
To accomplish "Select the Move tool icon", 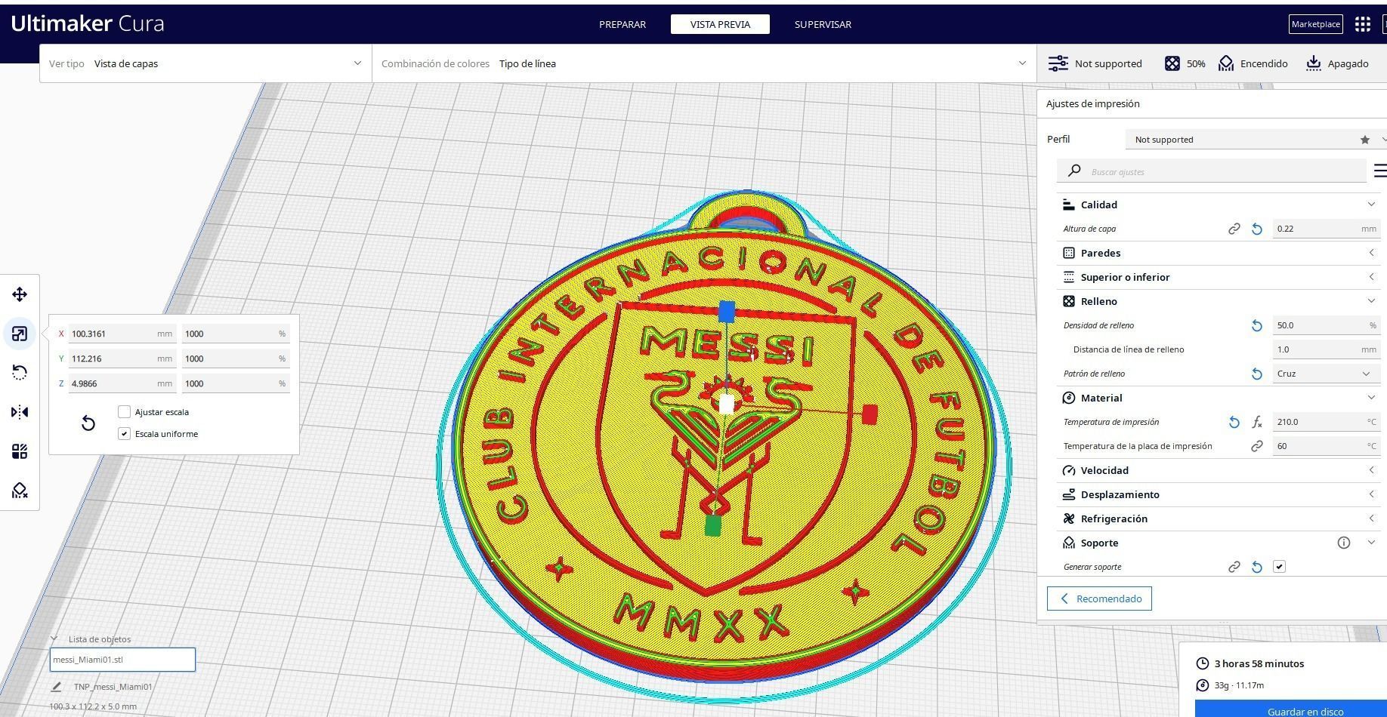I will (20, 294).
